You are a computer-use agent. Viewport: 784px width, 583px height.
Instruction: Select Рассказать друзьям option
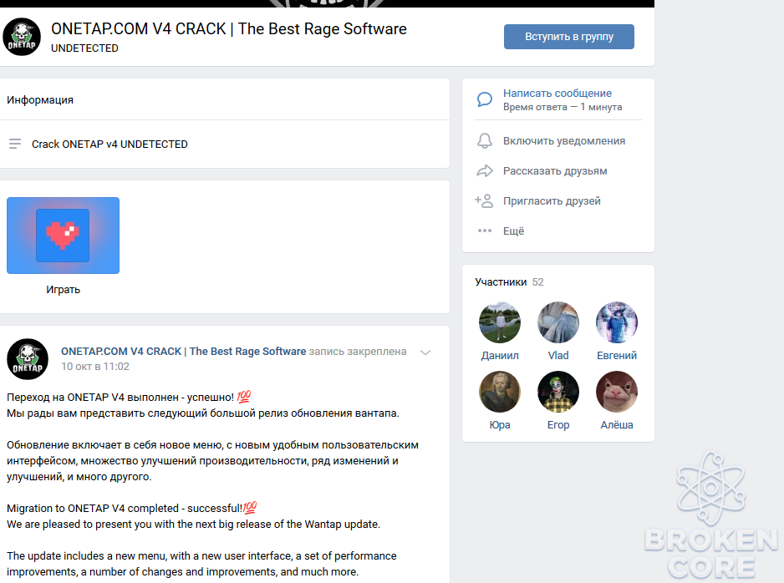tap(555, 171)
